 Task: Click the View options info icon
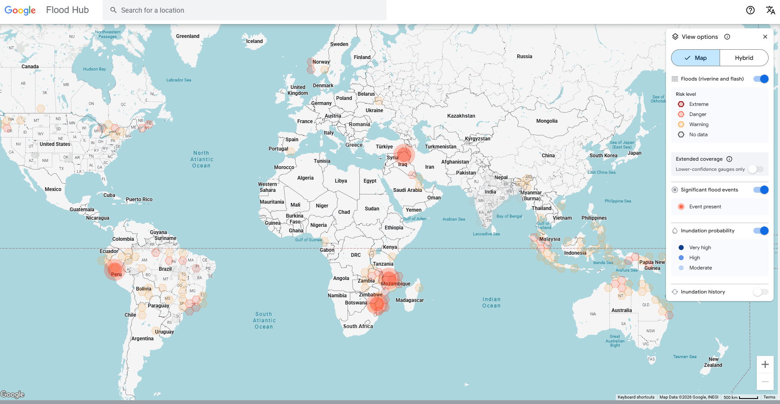pyautogui.click(x=727, y=37)
